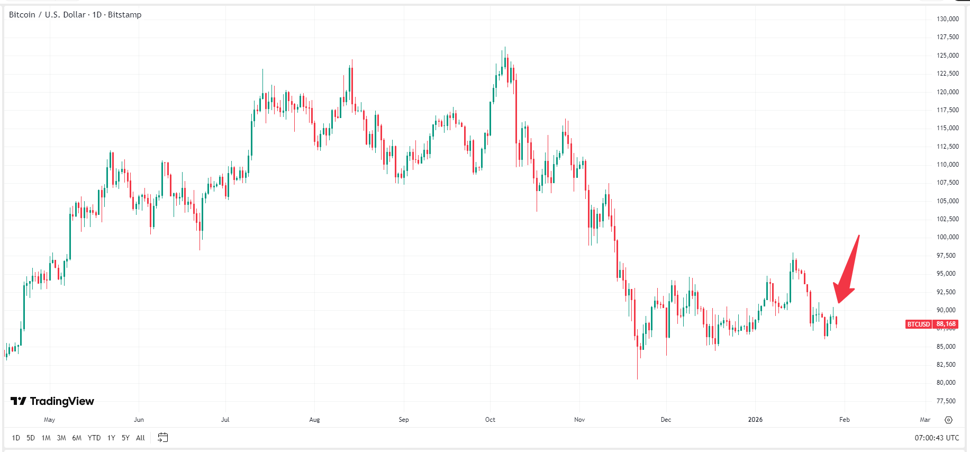Open the Go to date calendar icon

click(162, 438)
